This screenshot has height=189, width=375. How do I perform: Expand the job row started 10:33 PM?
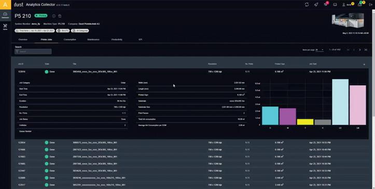point(191,171)
